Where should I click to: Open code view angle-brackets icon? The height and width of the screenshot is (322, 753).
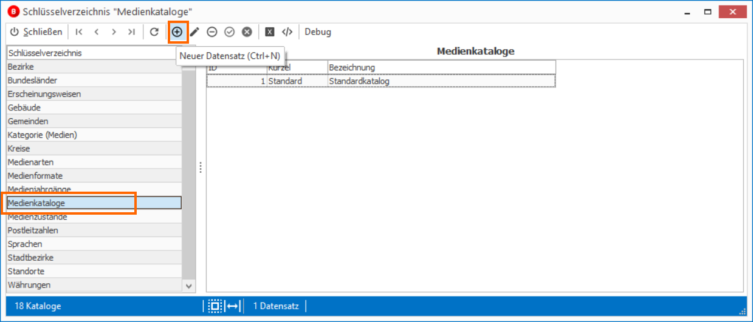tap(287, 32)
